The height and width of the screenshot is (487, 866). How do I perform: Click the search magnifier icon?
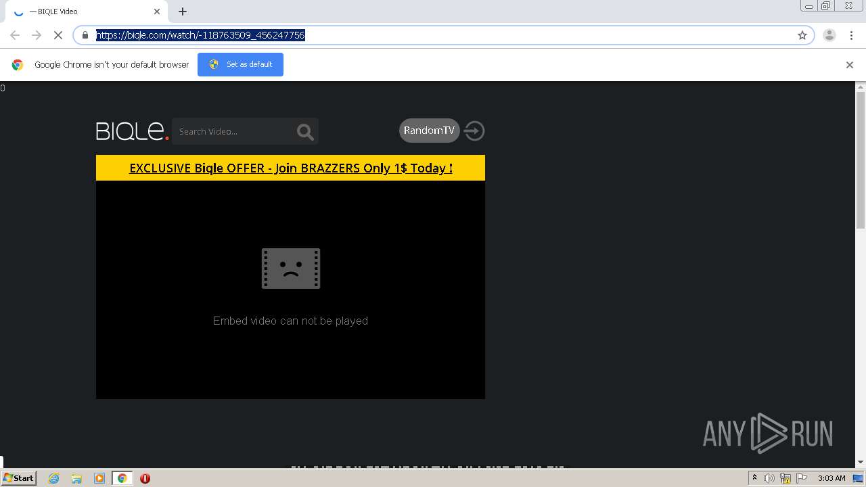point(305,132)
